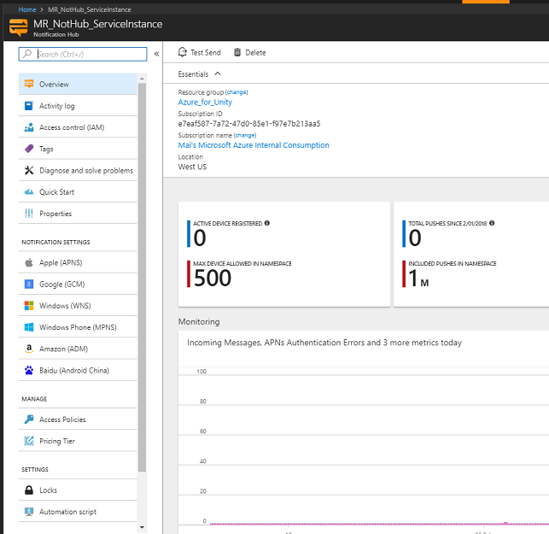Image resolution: width=549 pixels, height=534 pixels.
Task: Click the Access Policies key icon
Action: (29, 420)
